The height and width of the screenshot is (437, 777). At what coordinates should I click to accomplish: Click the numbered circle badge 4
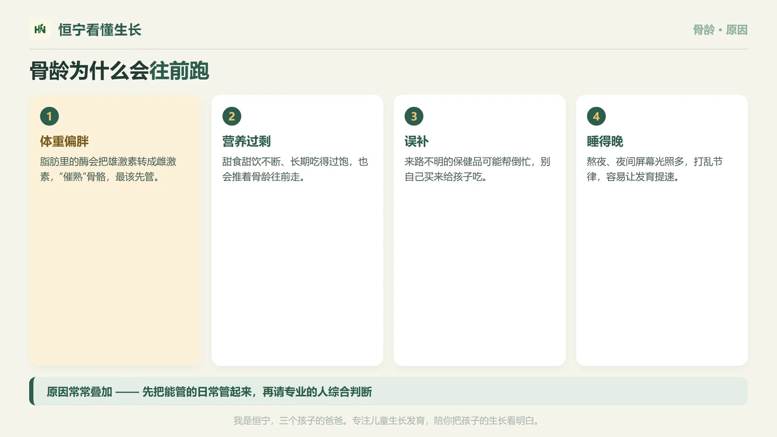(596, 117)
